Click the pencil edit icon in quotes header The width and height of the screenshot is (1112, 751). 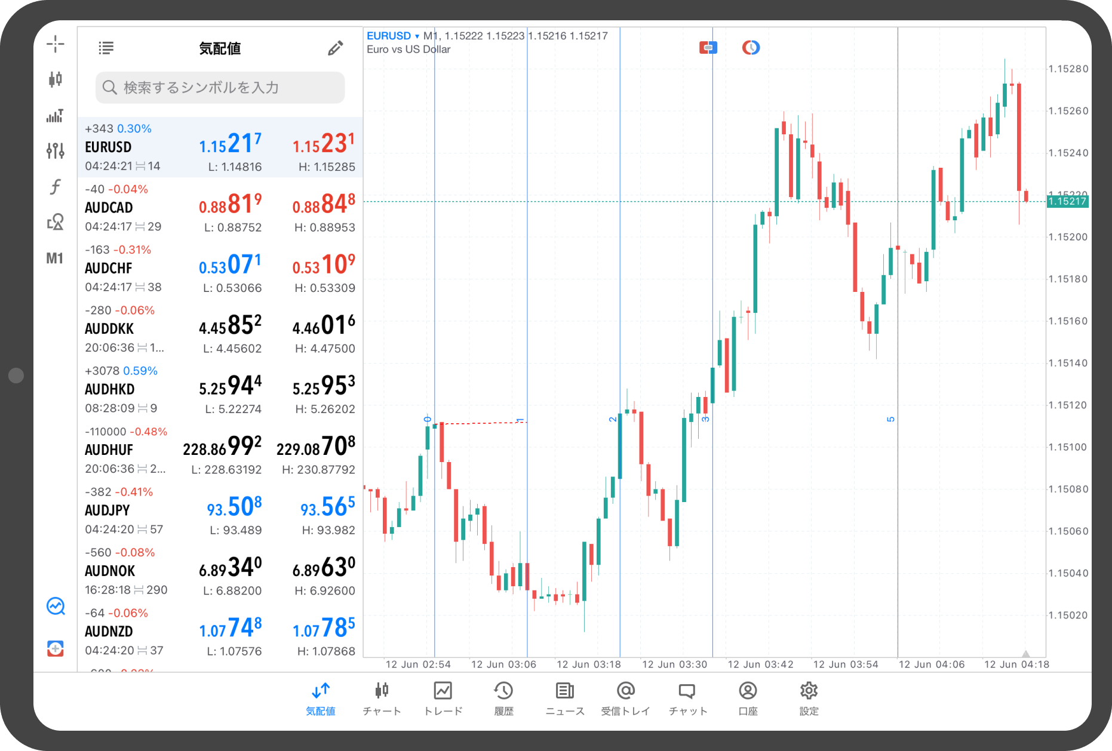(335, 48)
